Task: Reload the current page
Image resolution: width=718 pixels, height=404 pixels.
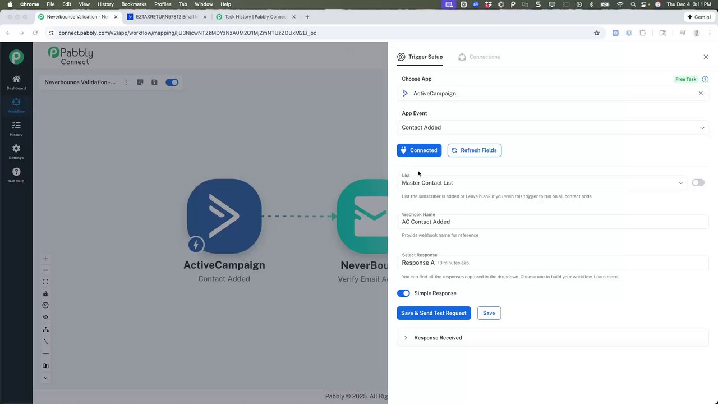Action: click(x=35, y=33)
